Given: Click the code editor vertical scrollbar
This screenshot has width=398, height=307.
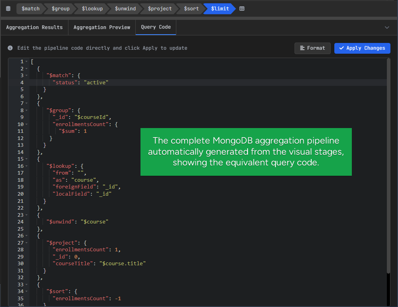Looking at the screenshot, I should pyautogui.click(x=388, y=166).
